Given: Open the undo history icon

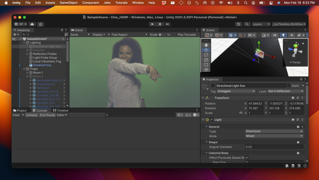Looking at the screenshot, I should coord(239,24).
